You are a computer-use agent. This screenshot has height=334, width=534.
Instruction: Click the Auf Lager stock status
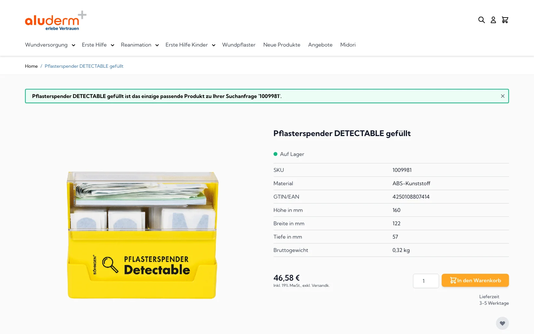(289, 154)
